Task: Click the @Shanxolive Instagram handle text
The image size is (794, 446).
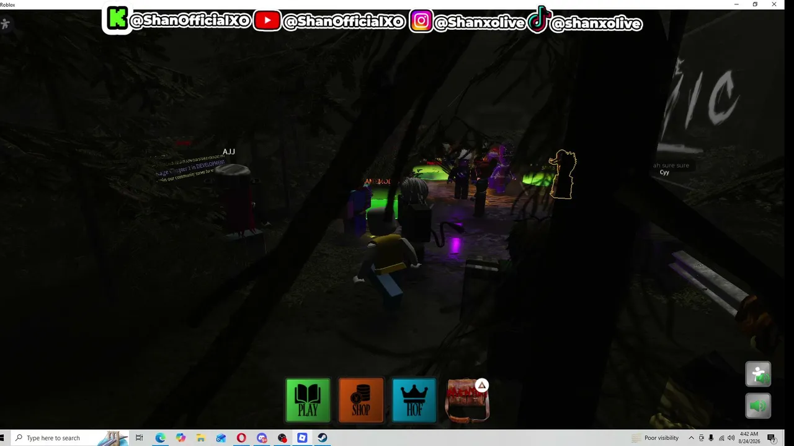Action: [480, 23]
